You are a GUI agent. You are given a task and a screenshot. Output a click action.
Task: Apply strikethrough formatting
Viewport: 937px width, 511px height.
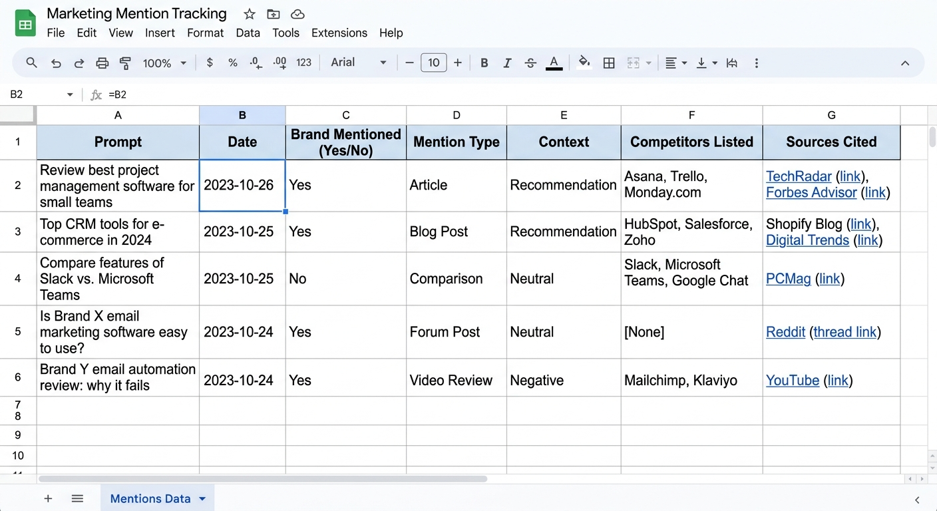[x=530, y=63]
